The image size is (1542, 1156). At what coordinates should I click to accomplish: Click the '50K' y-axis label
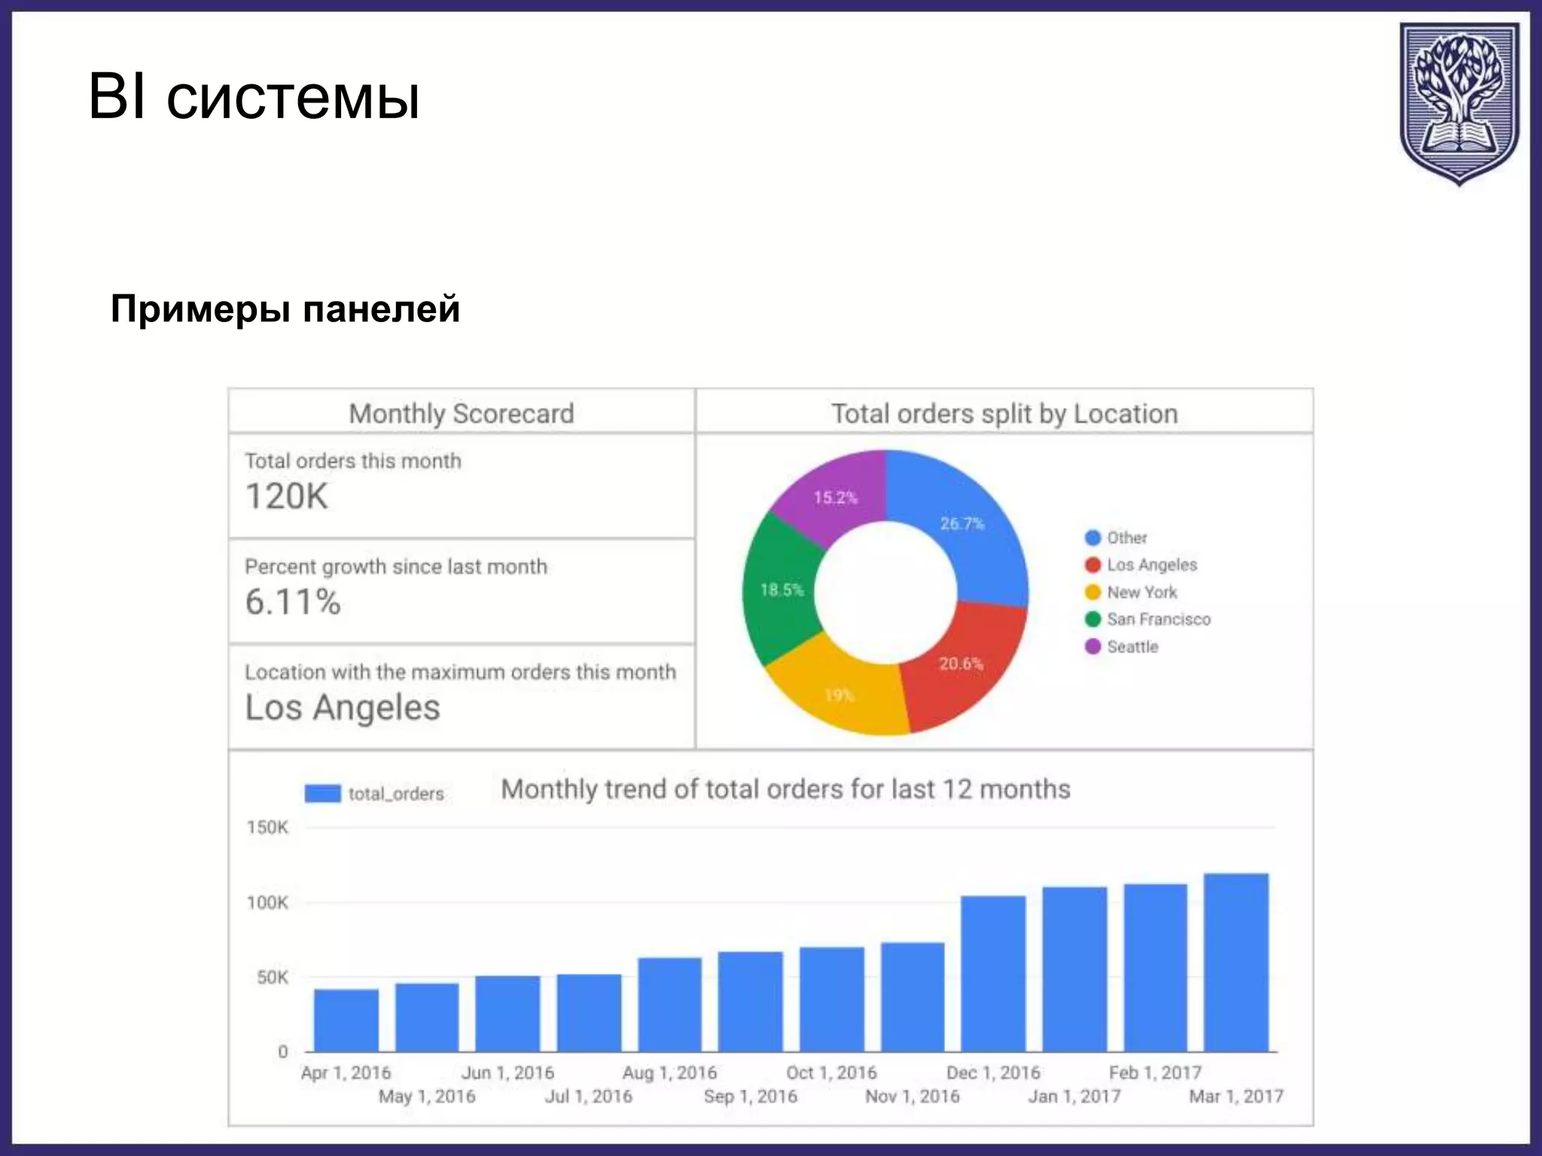pyautogui.click(x=272, y=978)
